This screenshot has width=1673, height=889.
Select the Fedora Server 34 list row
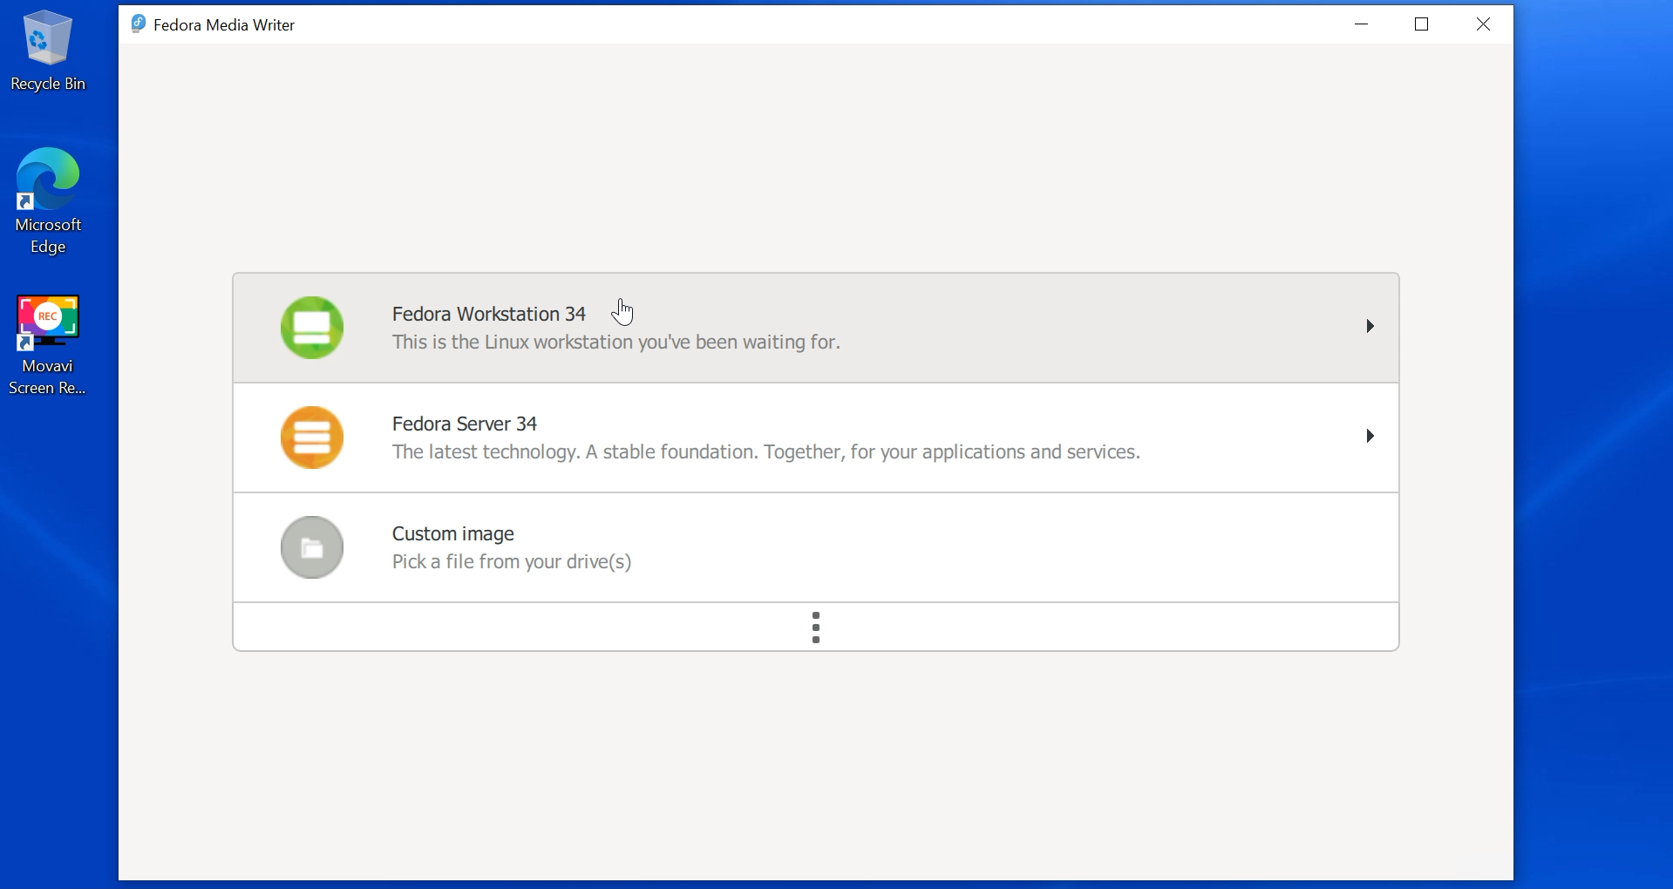point(815,438)
